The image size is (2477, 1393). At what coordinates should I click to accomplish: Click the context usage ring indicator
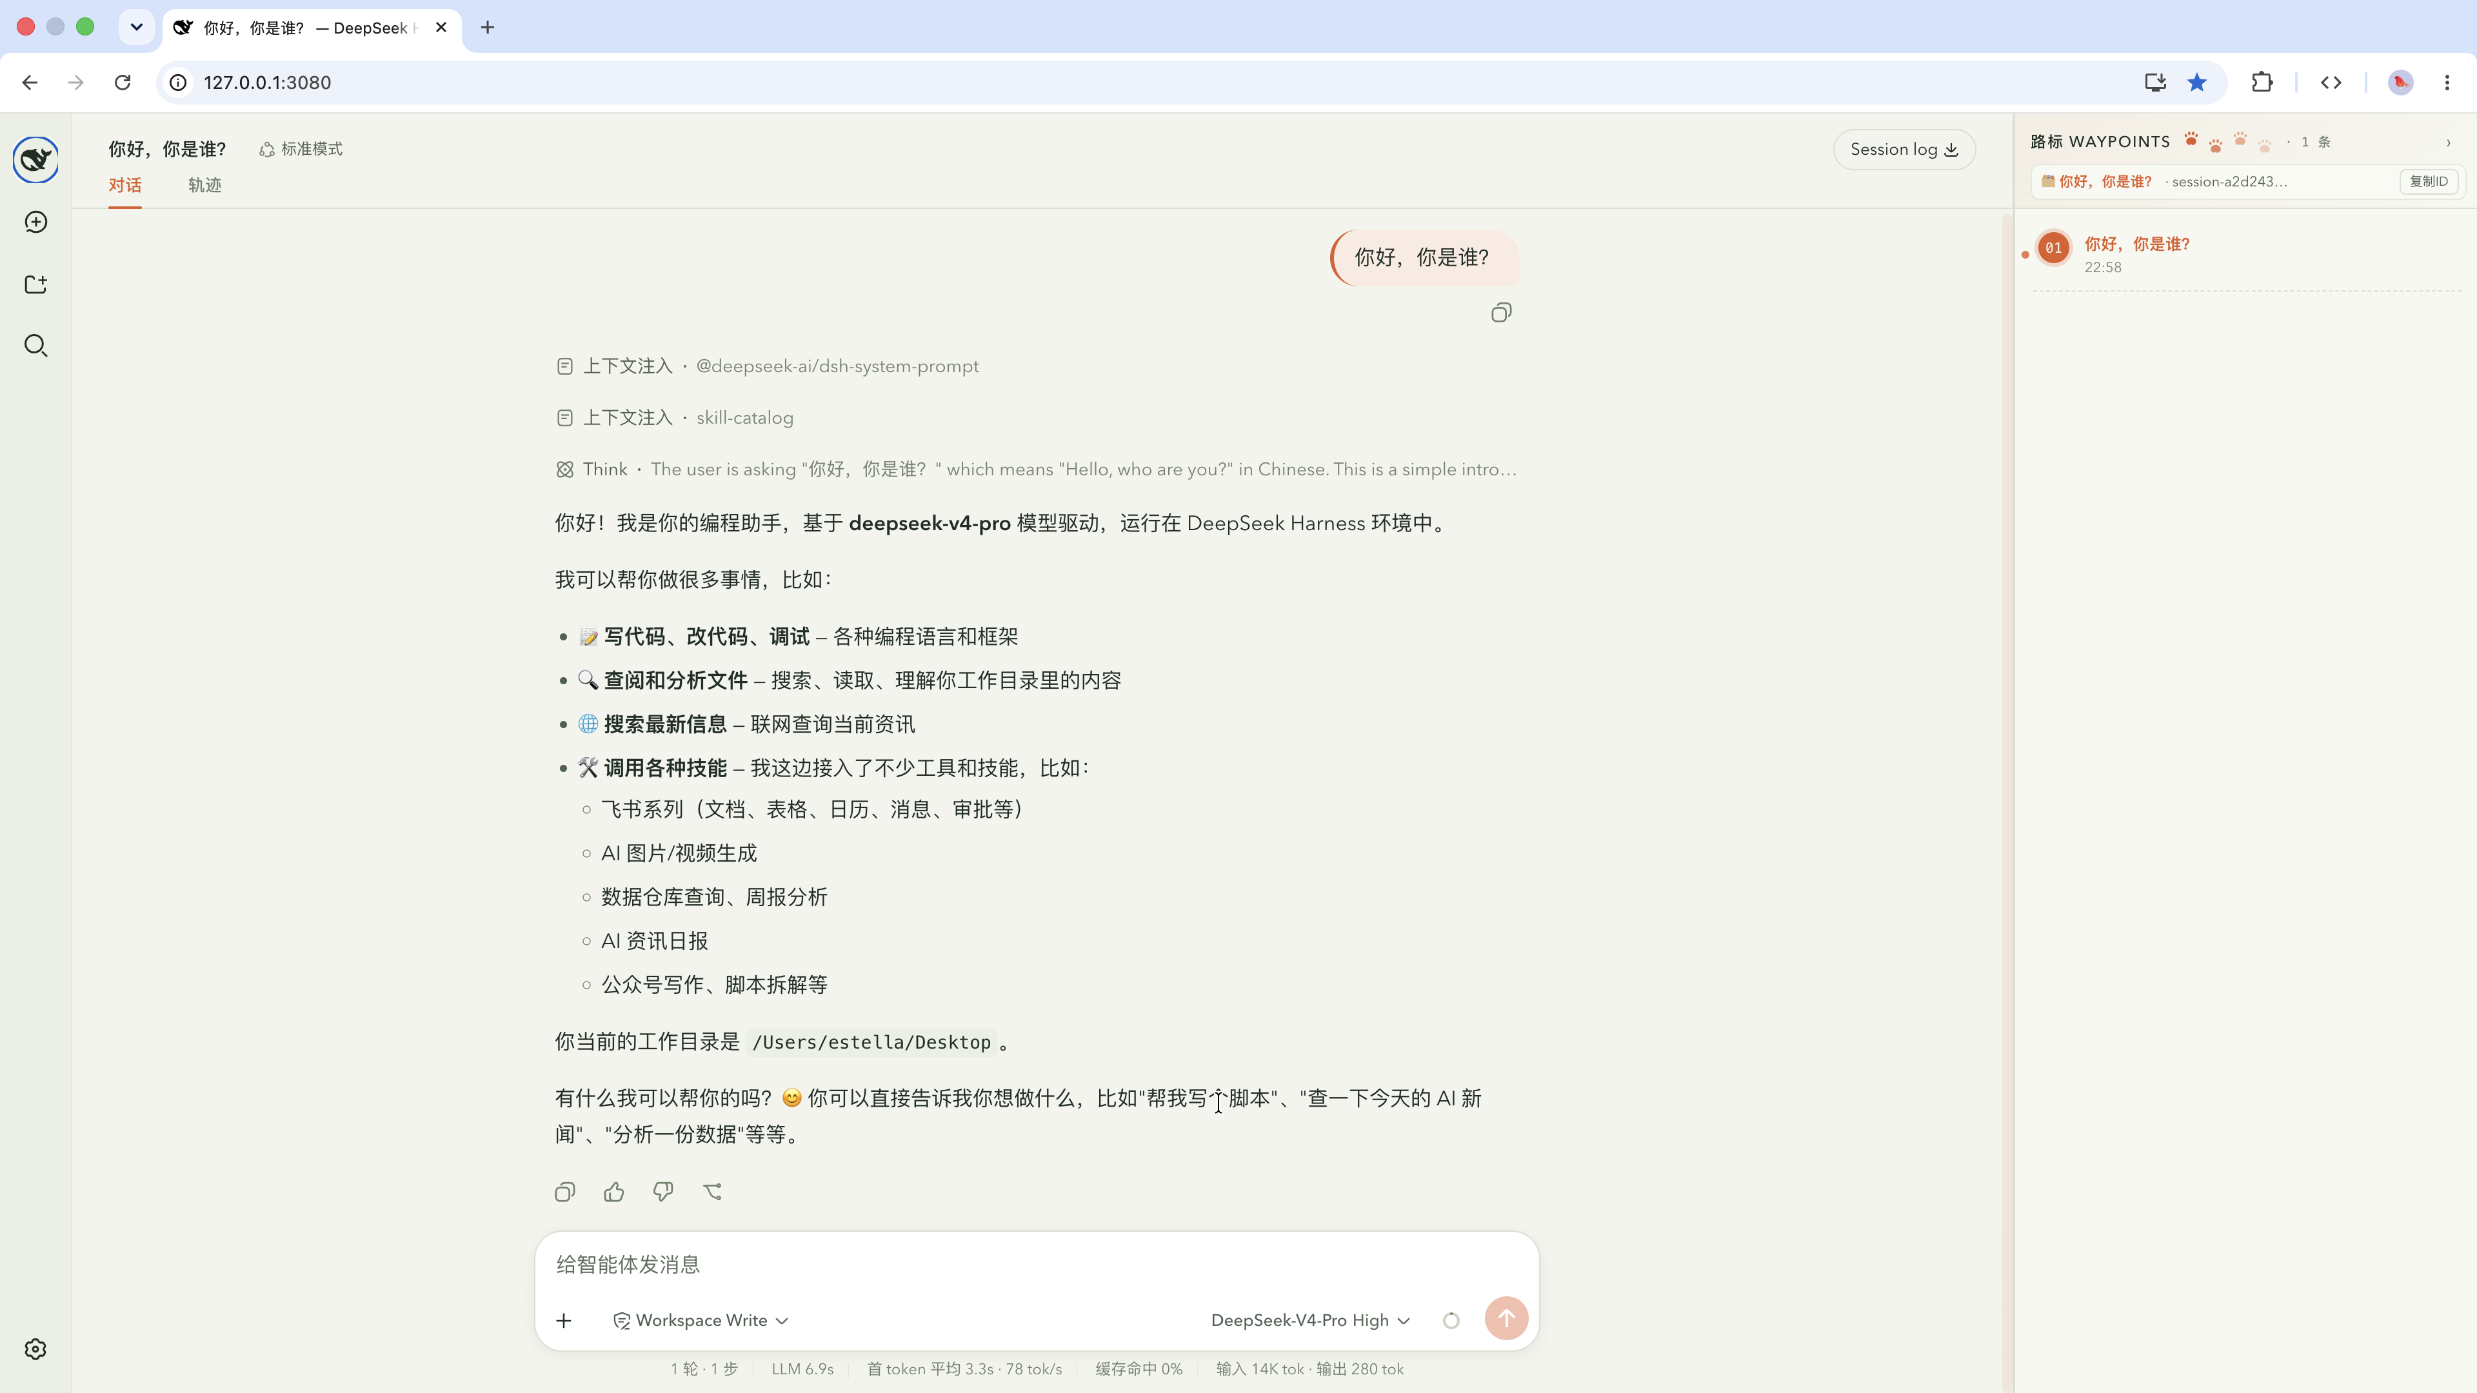1451,1321
